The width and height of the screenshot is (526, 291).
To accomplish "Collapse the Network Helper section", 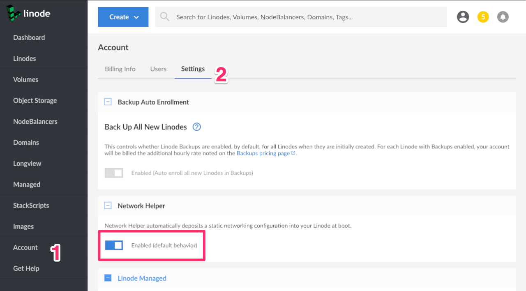I will click(x=108, y=206).
